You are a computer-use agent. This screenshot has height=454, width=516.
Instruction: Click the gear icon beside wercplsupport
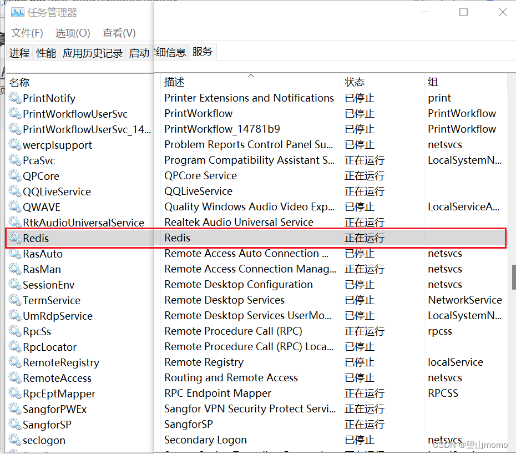(x=15, y=144)
